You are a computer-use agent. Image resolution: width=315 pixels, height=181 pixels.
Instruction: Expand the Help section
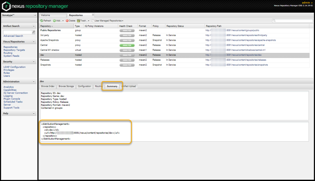point(34,113)
